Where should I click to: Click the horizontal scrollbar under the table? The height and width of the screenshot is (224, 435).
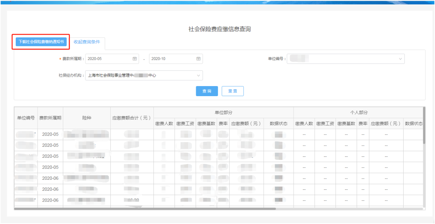pos(145,209)
